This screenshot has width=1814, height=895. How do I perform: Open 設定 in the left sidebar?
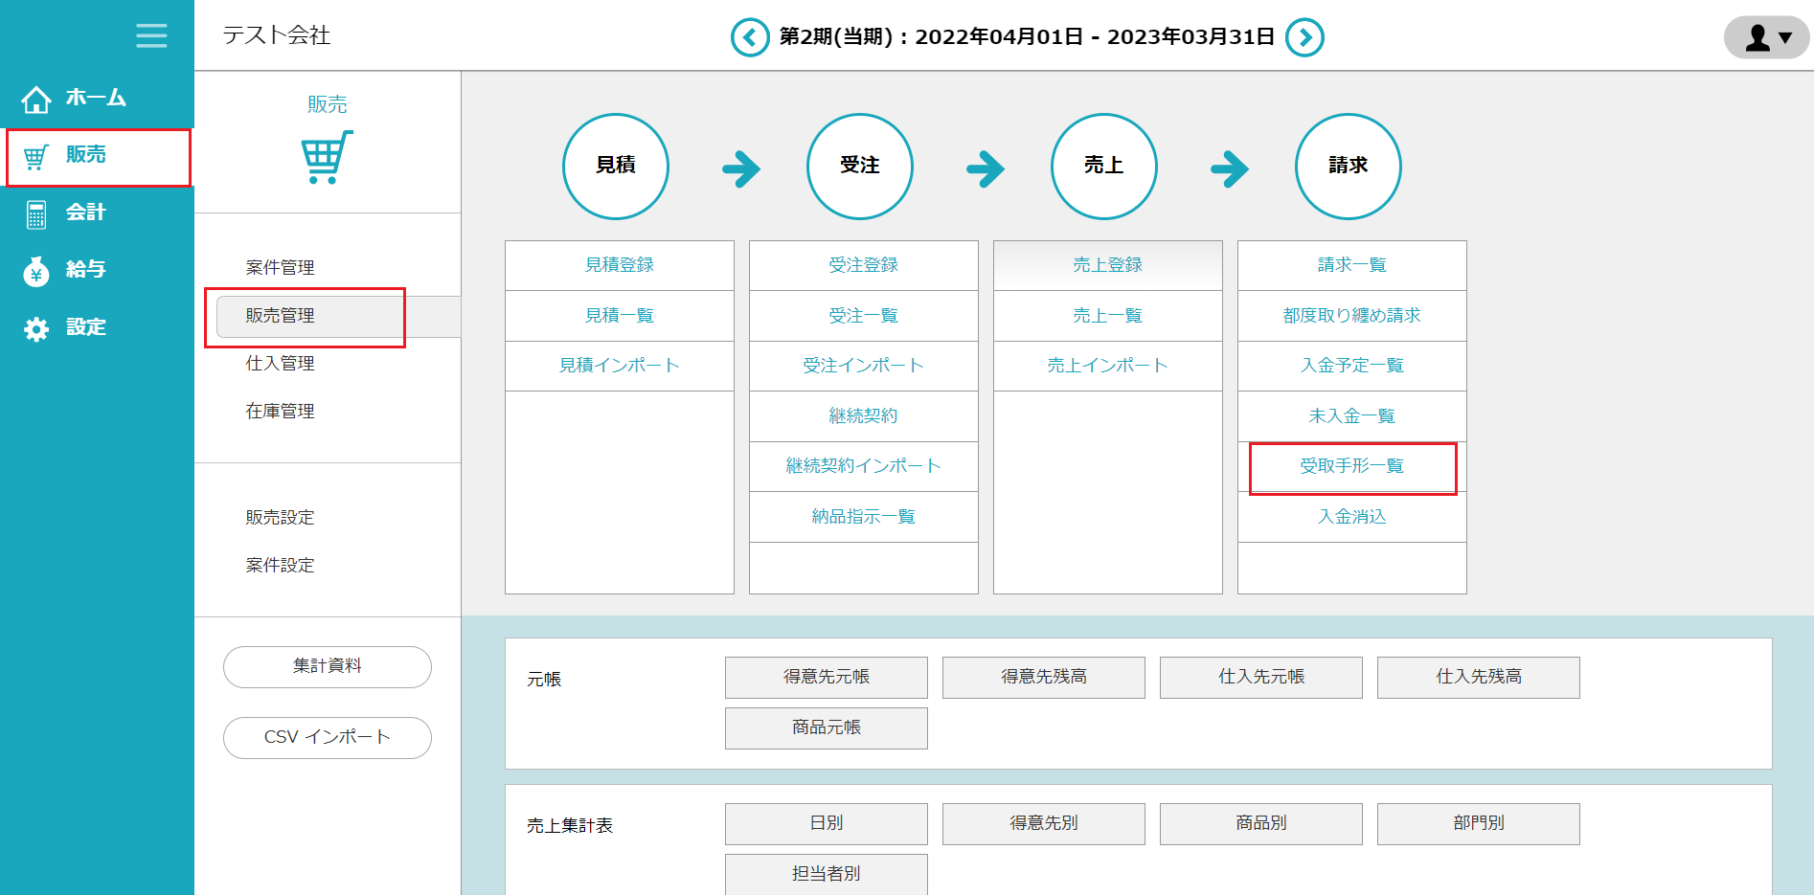point(85,327)
